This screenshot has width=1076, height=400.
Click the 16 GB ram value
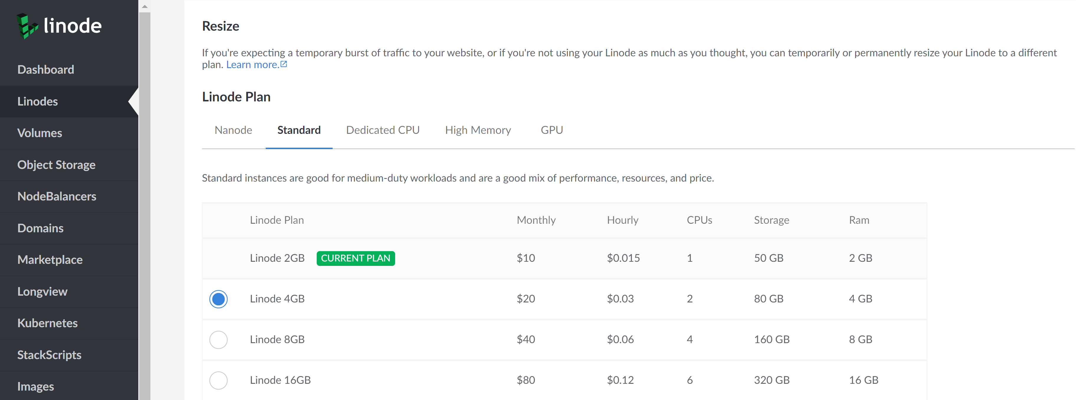tap(864, 380)
